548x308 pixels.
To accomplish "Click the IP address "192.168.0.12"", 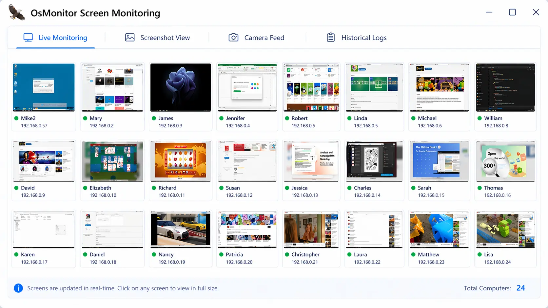I will click(x=239, y=195).
